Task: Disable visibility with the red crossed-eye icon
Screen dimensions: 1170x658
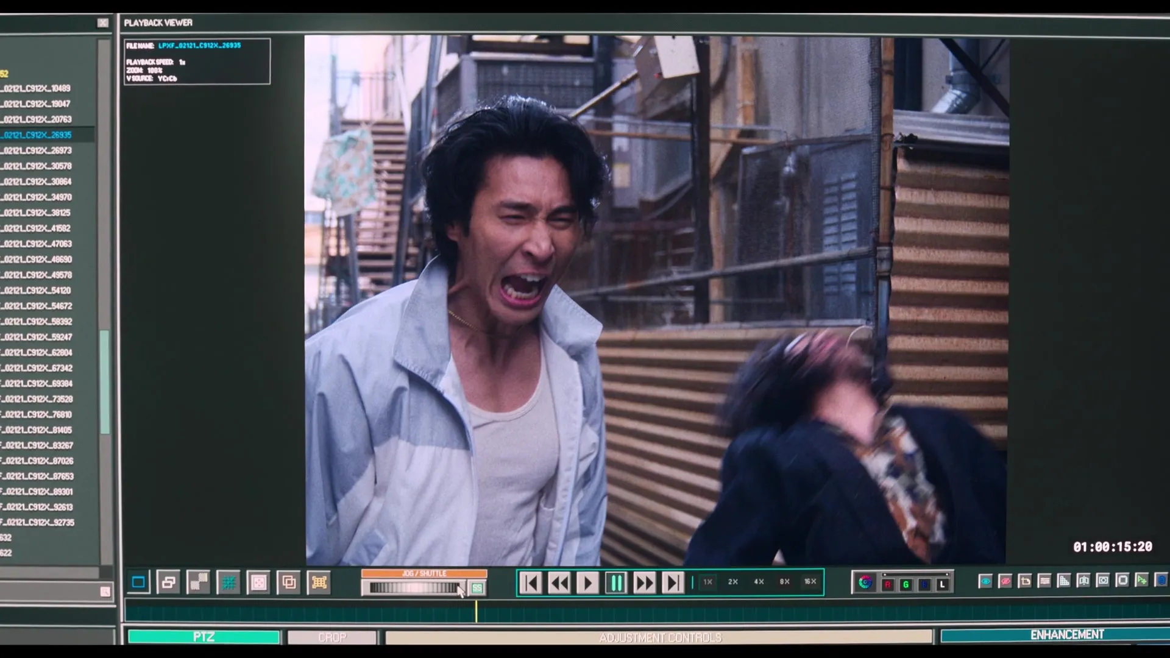Action: pos(1005,581)
